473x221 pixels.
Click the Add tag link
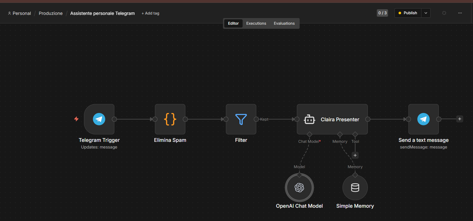point(150,13)
